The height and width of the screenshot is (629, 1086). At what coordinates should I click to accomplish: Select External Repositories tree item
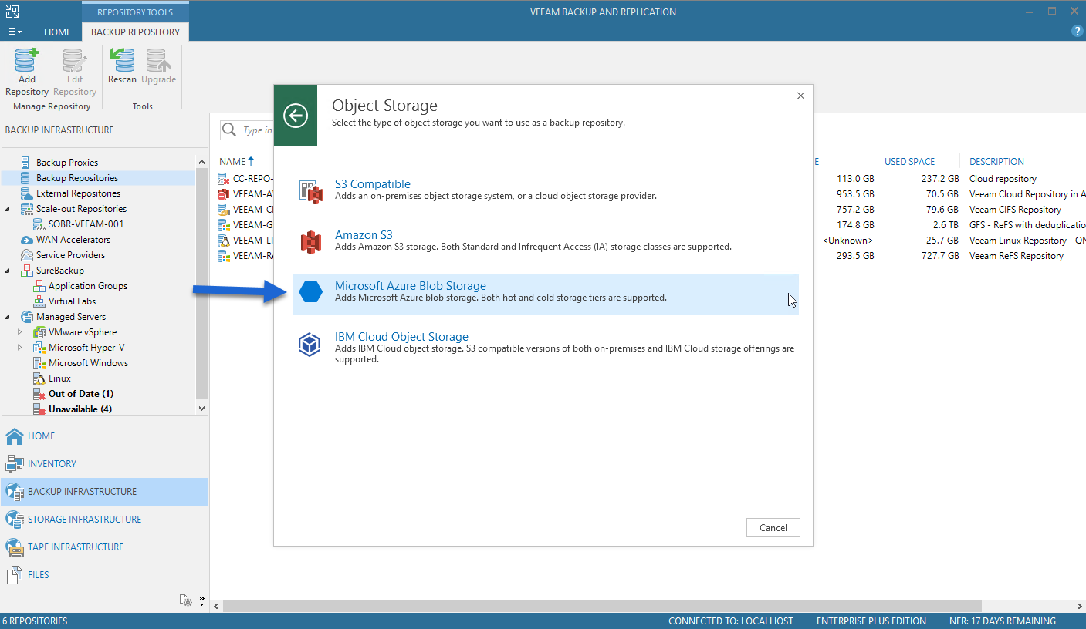point(78,193)
